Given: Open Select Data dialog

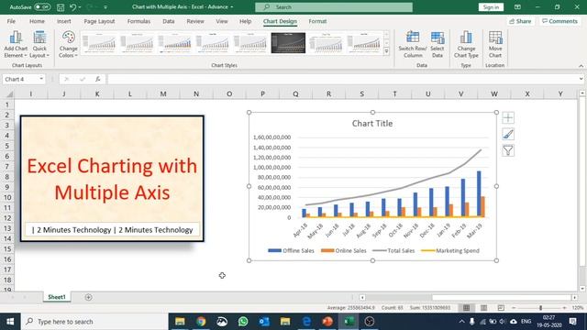Looking at the screenshot, I should (437, 45).
